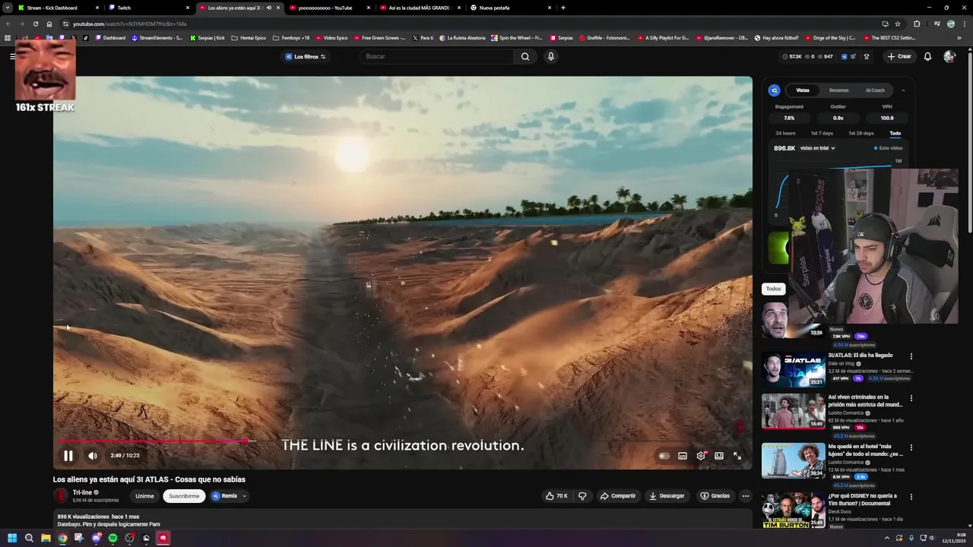Image resolution: width=973 pixels, height=547 pixels.
Task: Switch to Stream - Kick Dashboard tab
Action: click(58, 8)
